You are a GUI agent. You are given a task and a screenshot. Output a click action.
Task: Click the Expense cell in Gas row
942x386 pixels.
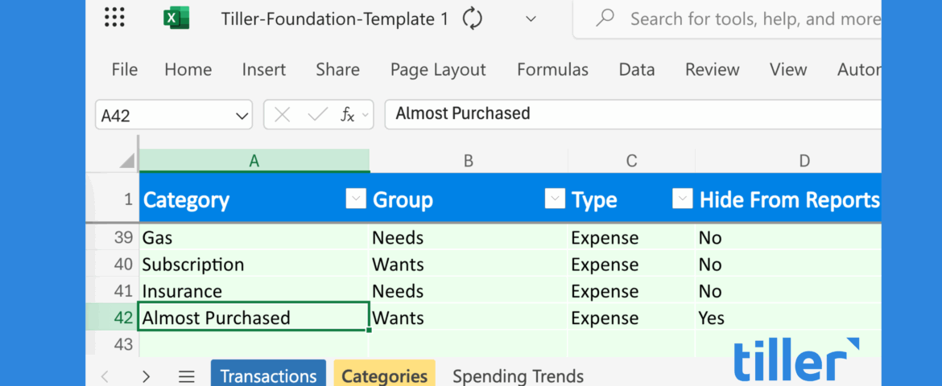click(x=631, y=238)
